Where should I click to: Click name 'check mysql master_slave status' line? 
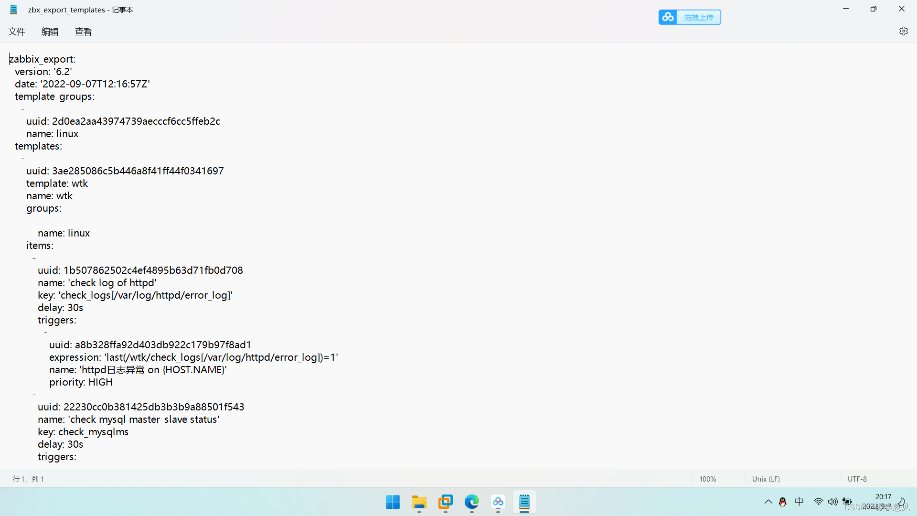tap(128, 419)
